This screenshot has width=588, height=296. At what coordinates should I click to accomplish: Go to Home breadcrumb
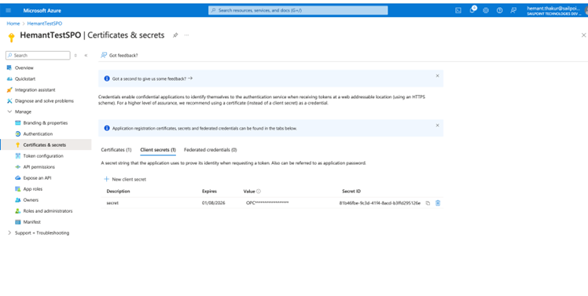[x=13, y=24]
